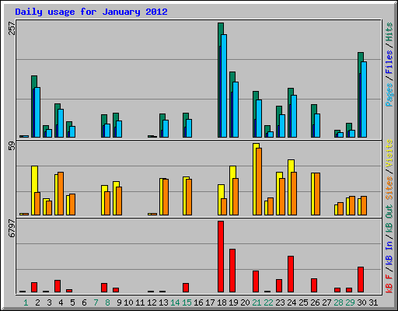Click the blue "Files" legend label

pyautogui.click(x=389, y=62)
